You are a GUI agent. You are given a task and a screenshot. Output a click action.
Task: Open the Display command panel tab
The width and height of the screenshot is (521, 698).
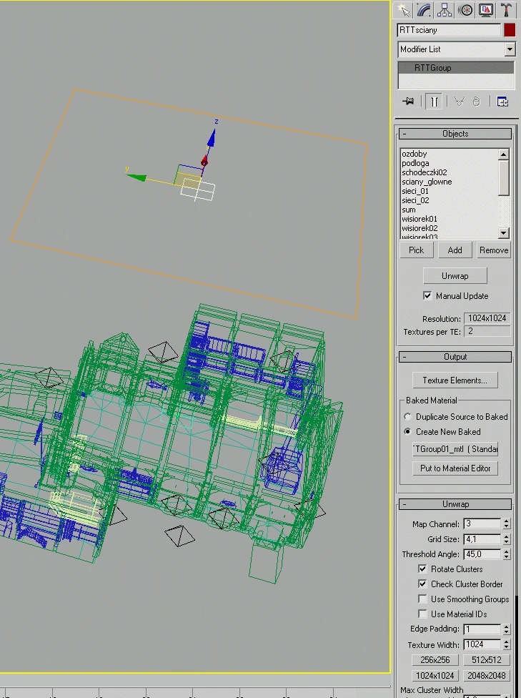tap(486, 10)
